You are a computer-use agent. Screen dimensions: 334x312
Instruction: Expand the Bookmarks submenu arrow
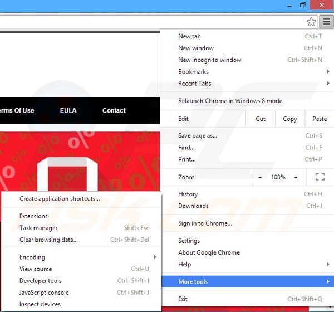click(x=328, y=72)
